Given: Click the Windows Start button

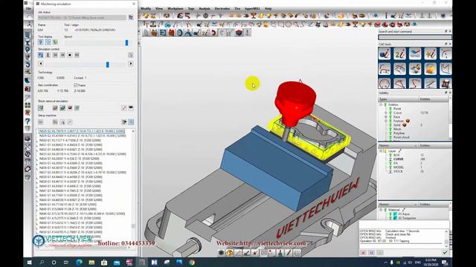Looking at the screenshot, I should click(x=30, y=262).
